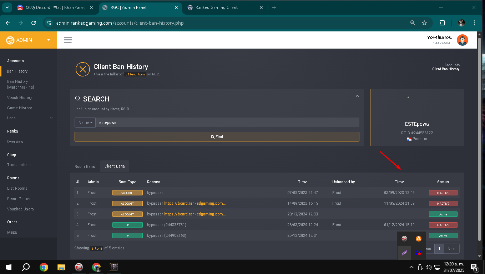Image resolution: width=485 pixels, height=274 pixels.
Task: Open Maps under Other
Action: click(x=12, y=232)
